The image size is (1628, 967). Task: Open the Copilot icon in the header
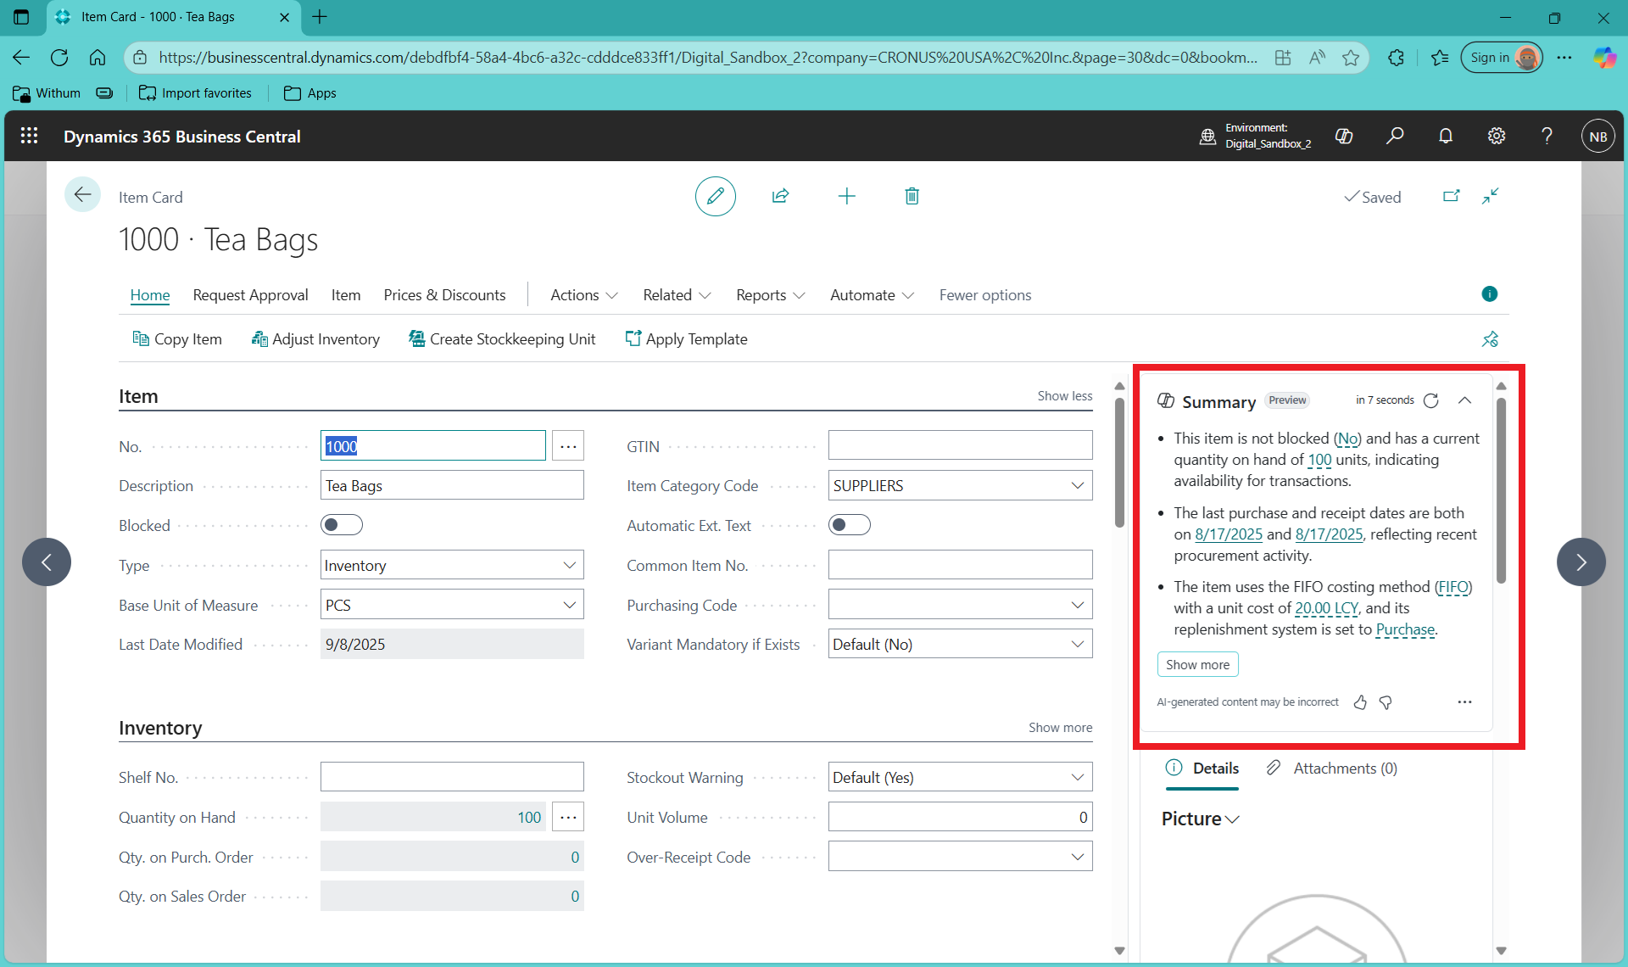[x=1344, y=136]
